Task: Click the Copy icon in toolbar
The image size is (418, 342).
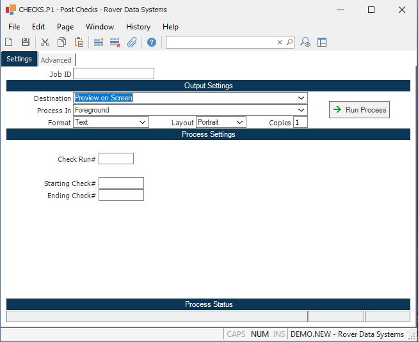Action: 62,42
